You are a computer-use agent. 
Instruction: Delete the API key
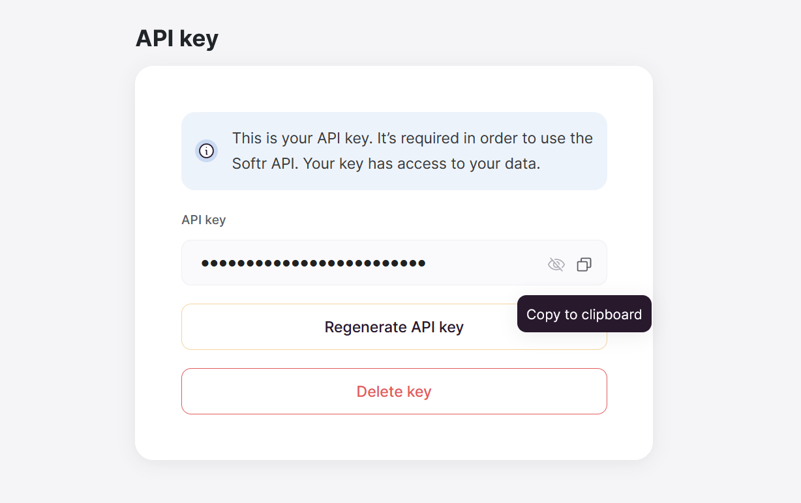[394, 391]
